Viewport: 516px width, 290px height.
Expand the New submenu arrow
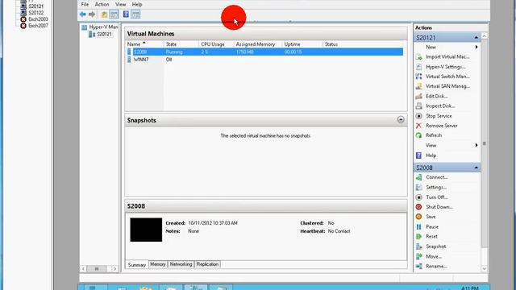pyautogui.click(x=476, y=47)
